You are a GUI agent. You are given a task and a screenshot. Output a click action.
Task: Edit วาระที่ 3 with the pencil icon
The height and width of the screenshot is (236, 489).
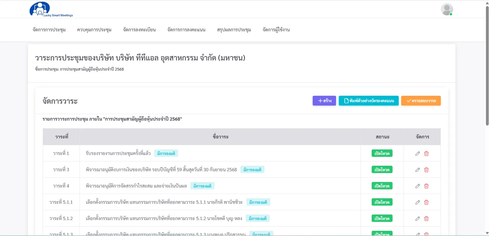pos(417,170)
